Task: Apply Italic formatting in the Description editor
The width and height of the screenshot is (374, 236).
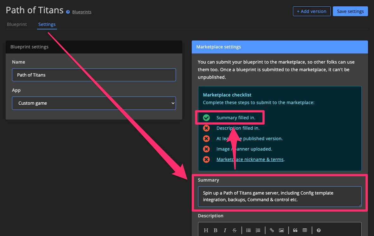Action: pos(225,230)
